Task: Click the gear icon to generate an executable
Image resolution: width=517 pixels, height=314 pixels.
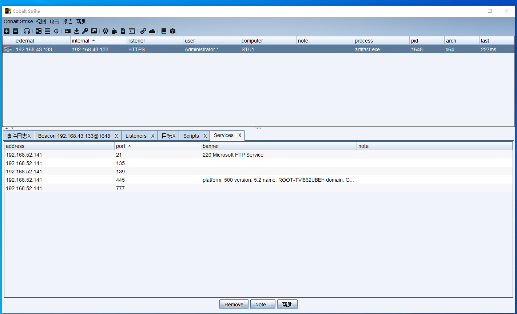Action: click(106, 31)
